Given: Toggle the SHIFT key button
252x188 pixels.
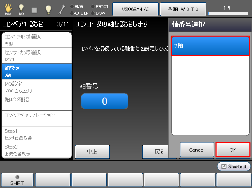Looking at the screenshot, I should tap(17, 180).
